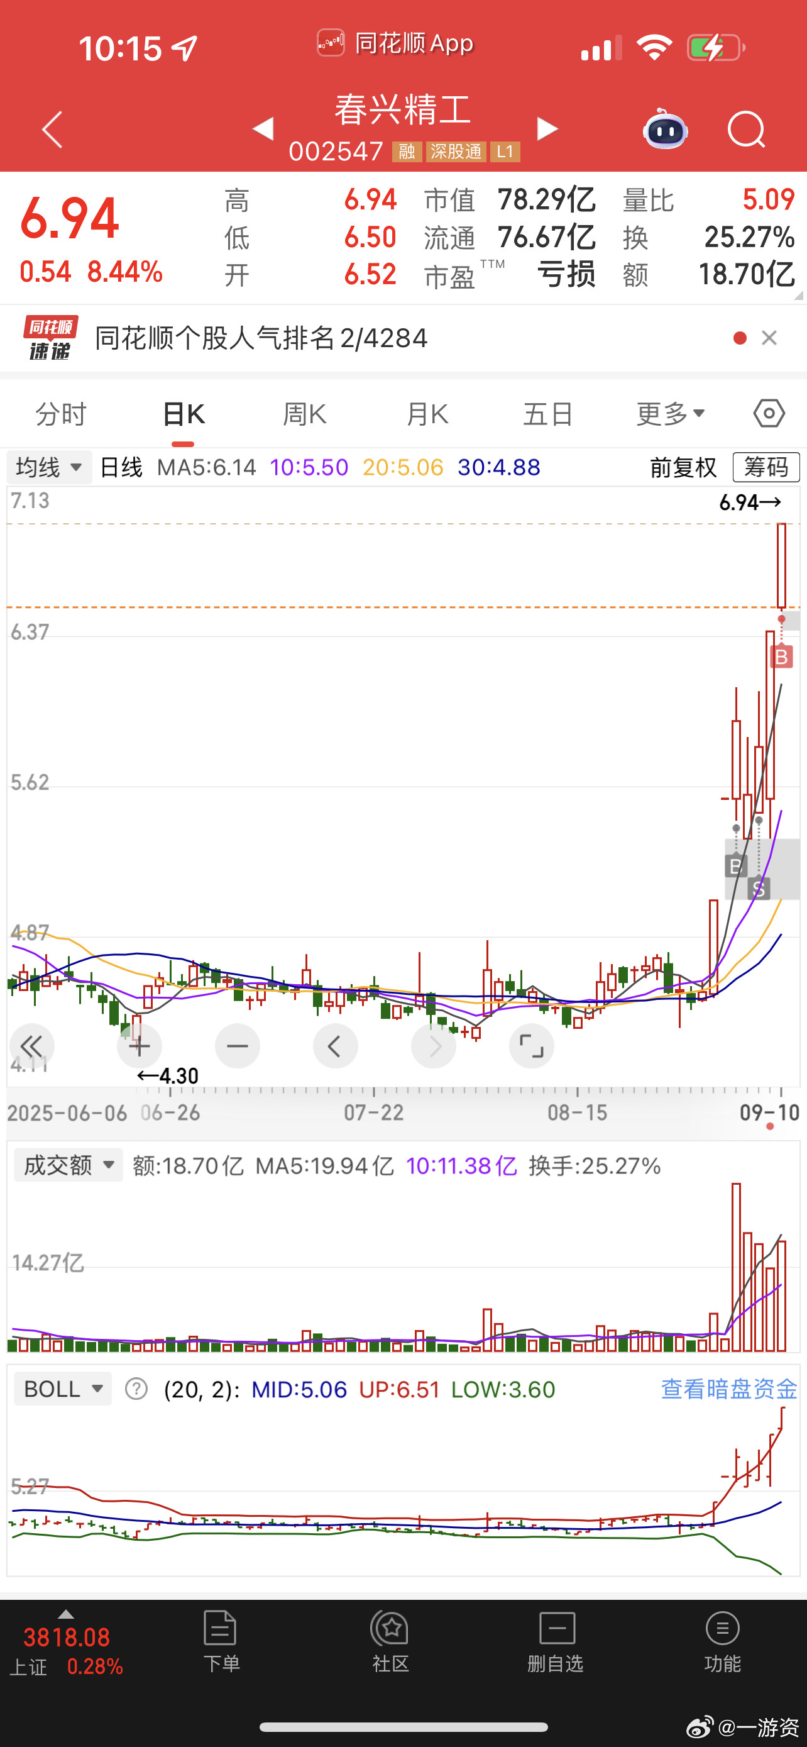This screenshot has height=1747, width=807.
Task: Switch to 月K chart tab
Action: point(427,414)
